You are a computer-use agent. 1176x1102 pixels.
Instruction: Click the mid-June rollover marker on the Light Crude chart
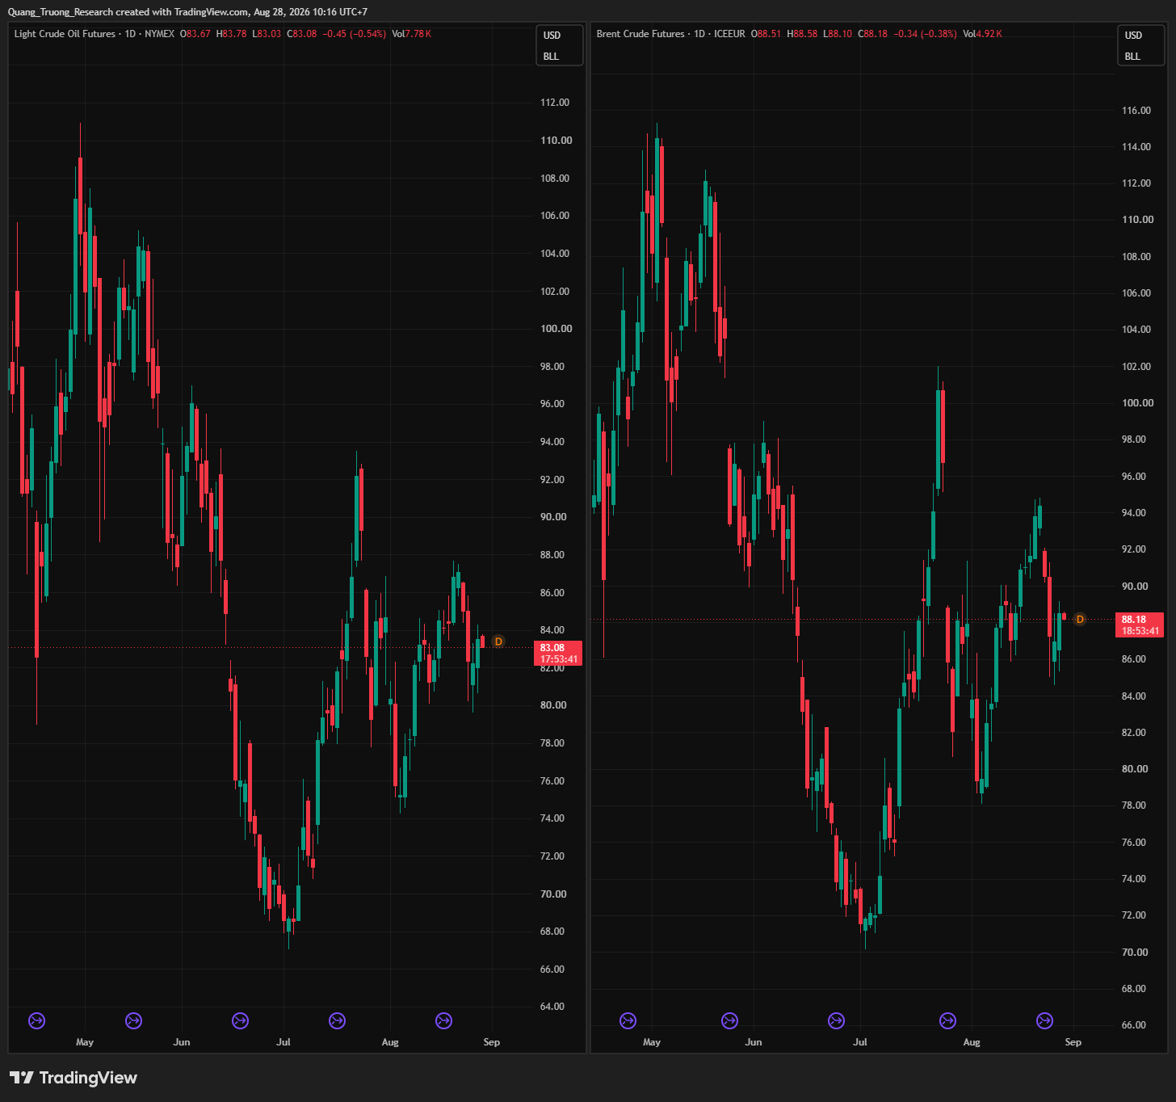[240, 1021]
